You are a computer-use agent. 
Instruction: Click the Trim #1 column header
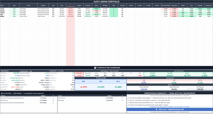pos(131,5)
